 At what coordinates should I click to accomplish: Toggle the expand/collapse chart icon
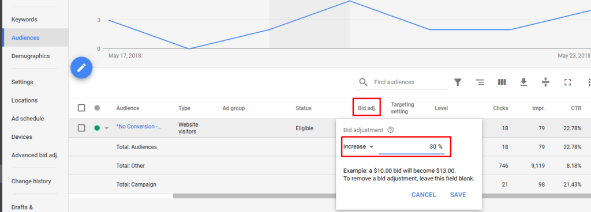(545, 82)
